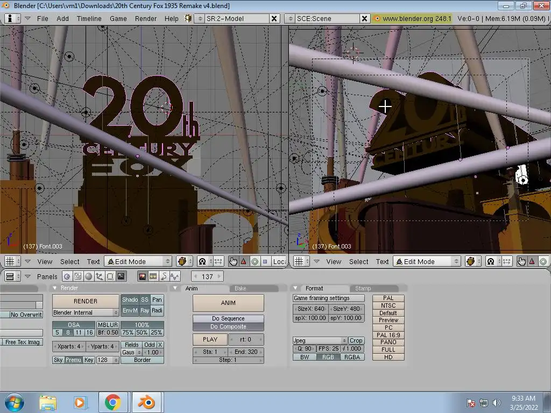Viewport: 551px width, 413px height.
Task: Collapse the Anim panel triangle
Action: (x=175, y=288)
